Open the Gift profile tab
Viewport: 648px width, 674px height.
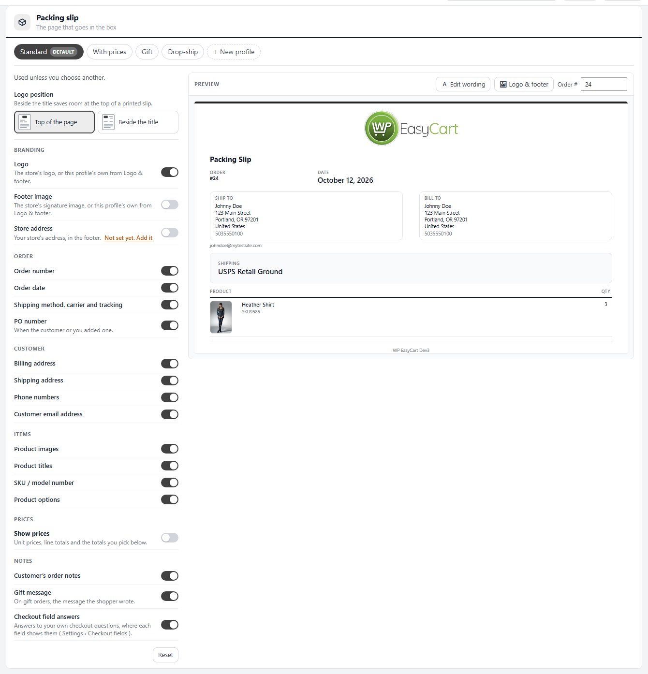147,52
